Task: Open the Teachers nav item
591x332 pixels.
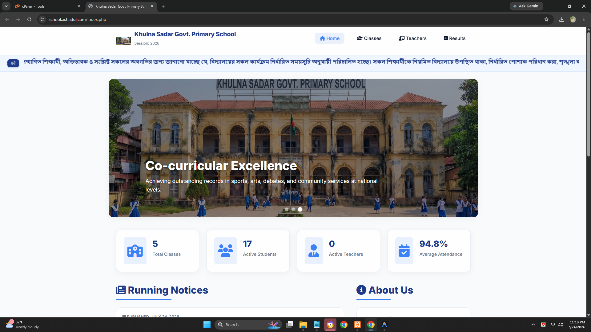Action: pos(412,38)
